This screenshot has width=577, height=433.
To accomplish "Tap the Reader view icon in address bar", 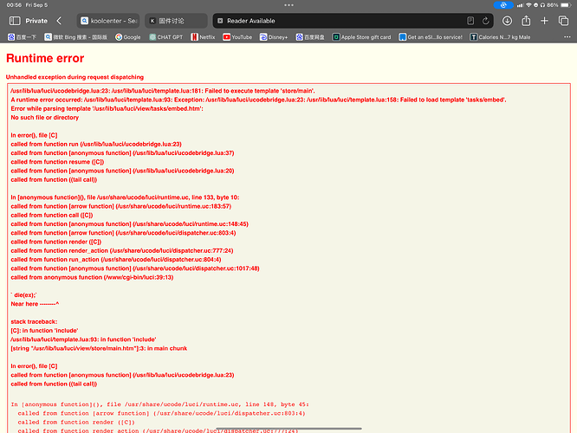I will pos(220,20).
